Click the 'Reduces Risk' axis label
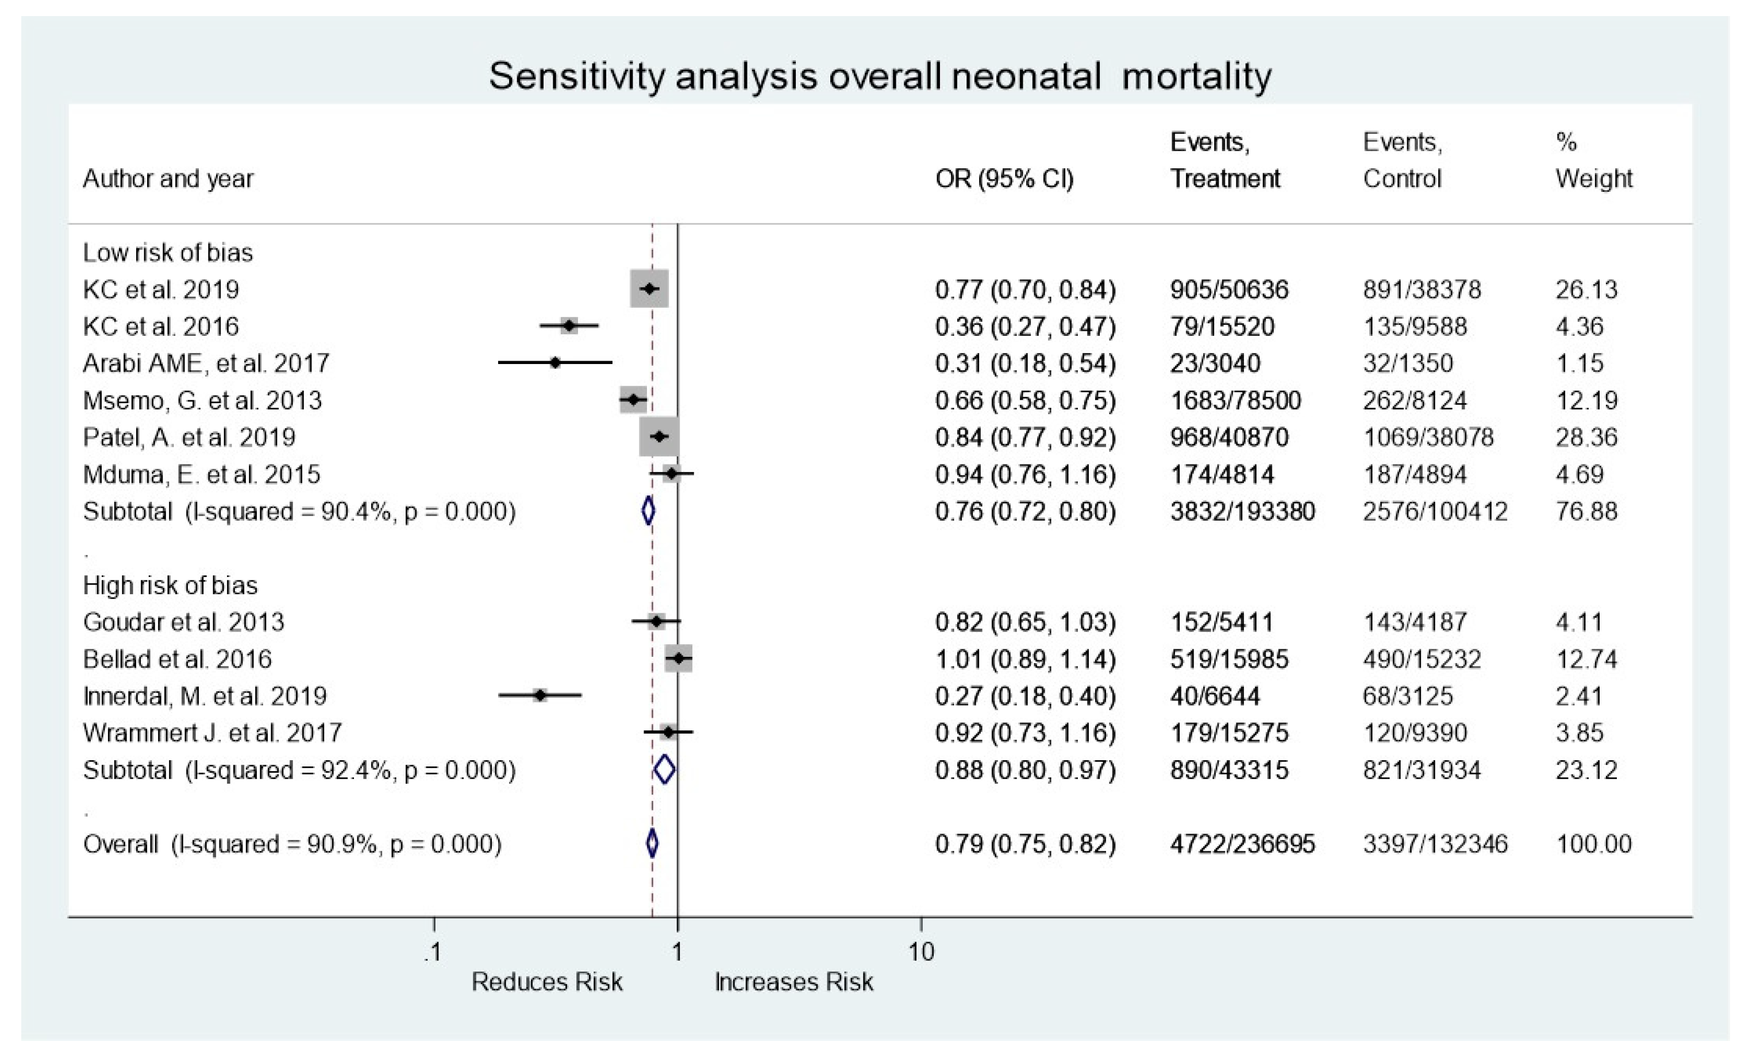 [x=546, y=982]
